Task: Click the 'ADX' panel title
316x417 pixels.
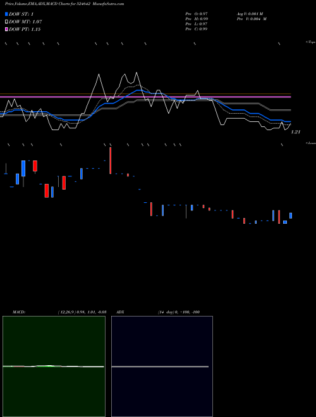Action: pyautogui.click(x=120, y=312)
